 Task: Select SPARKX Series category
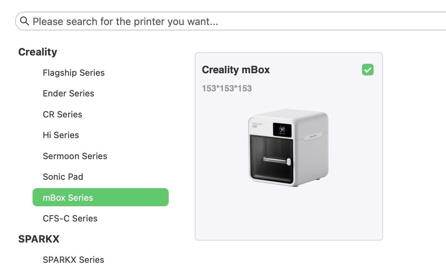pos(73,260)
